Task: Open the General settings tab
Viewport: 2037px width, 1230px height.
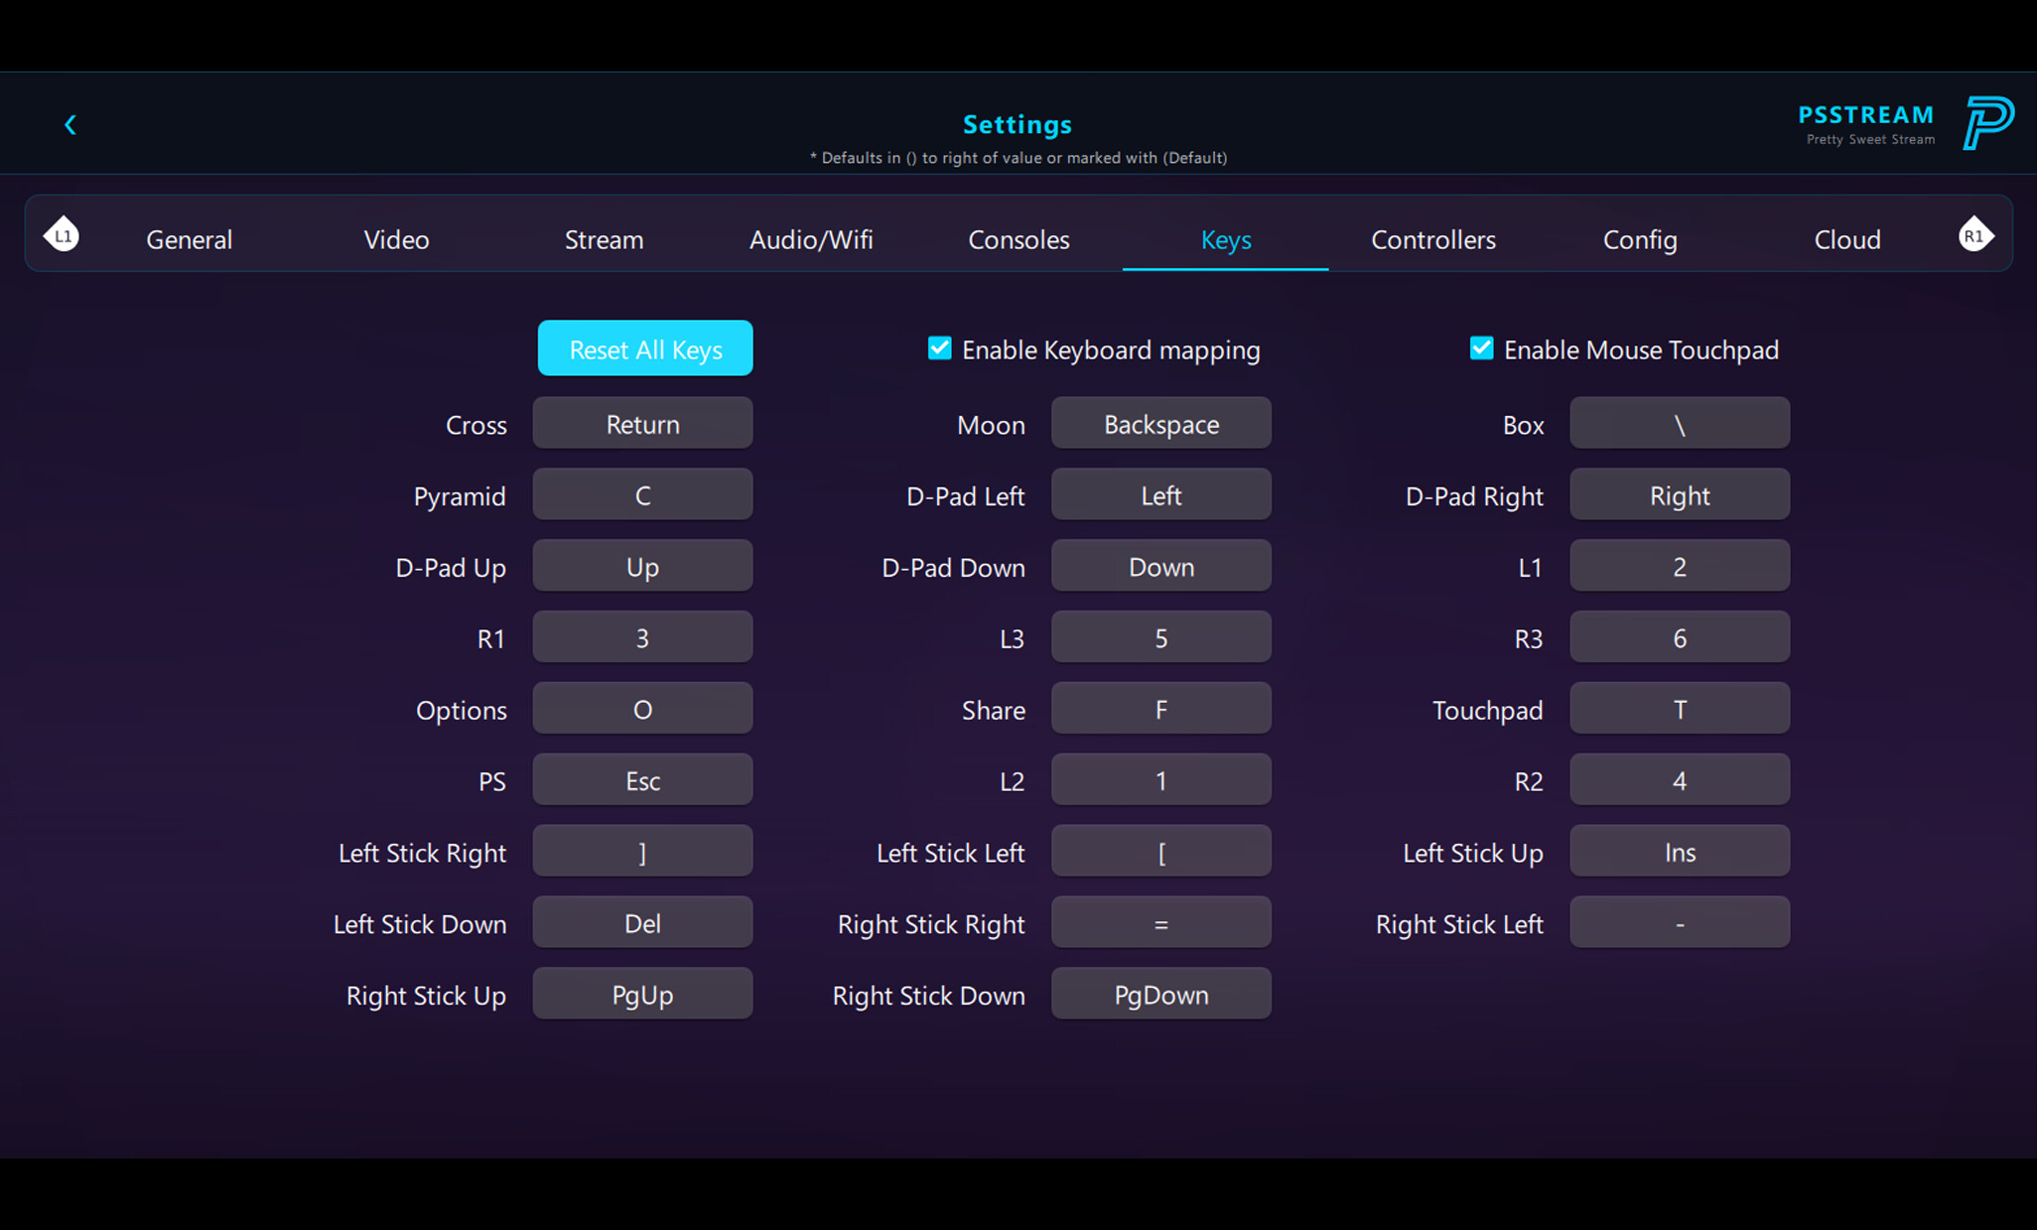Action: tap(188, 239)
